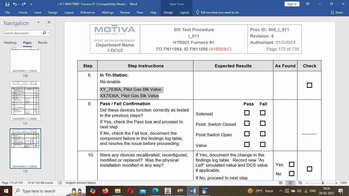
Task: Close the Navigation pane
Action: click(49, 22)
